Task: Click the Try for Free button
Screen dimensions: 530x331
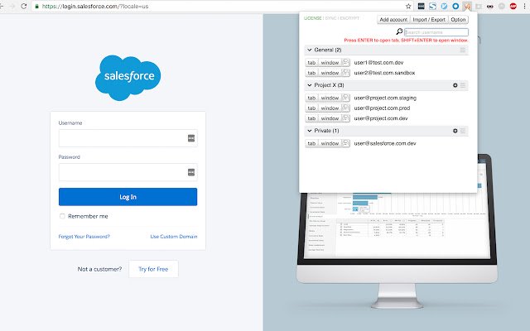Action: [x=153, y=269]
